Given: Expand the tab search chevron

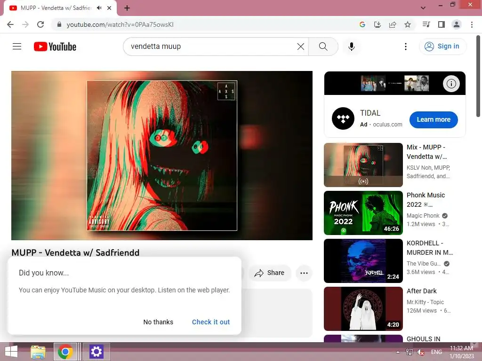Looking at the screenshot, I should (x=423, y=8).
